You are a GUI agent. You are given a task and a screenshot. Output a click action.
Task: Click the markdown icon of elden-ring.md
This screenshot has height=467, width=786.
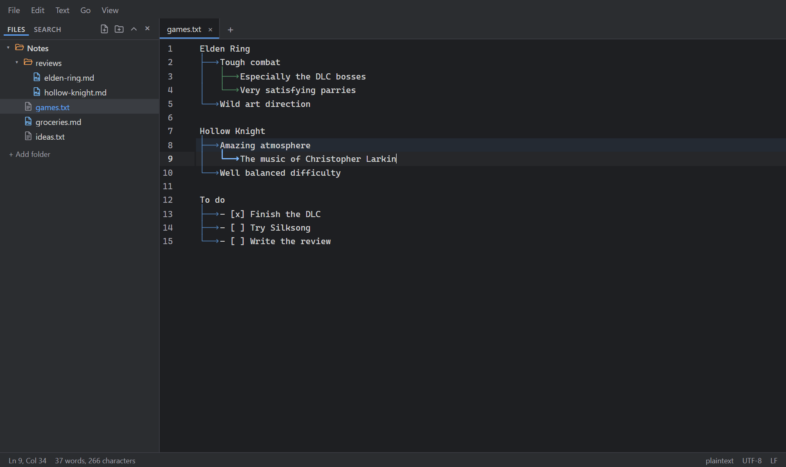pyautogui.click(x=37, y=77)
